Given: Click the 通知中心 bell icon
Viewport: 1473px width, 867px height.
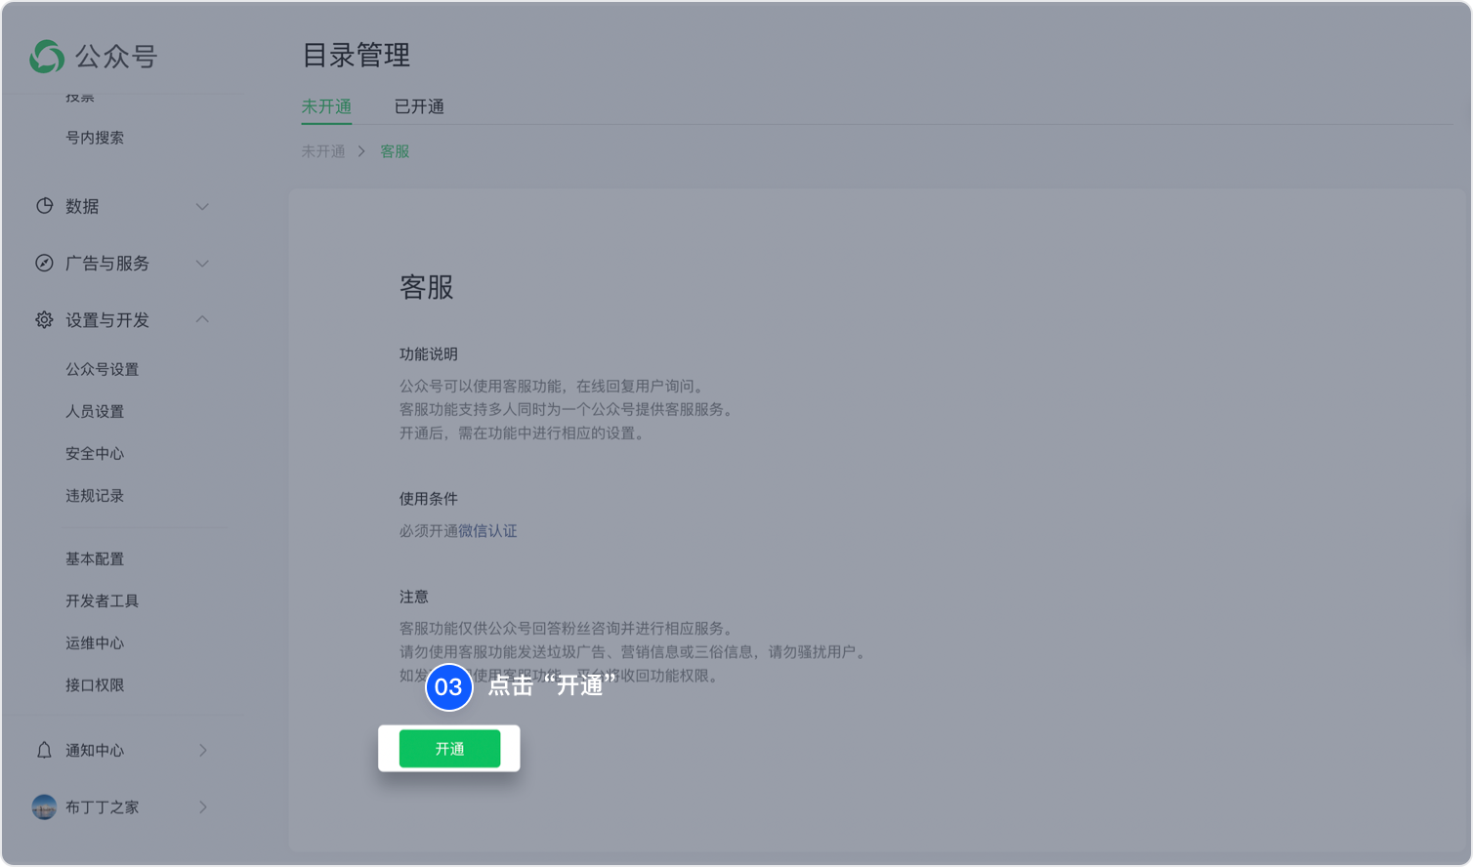Looking at the screenshot, I should [x=44, y=750].
